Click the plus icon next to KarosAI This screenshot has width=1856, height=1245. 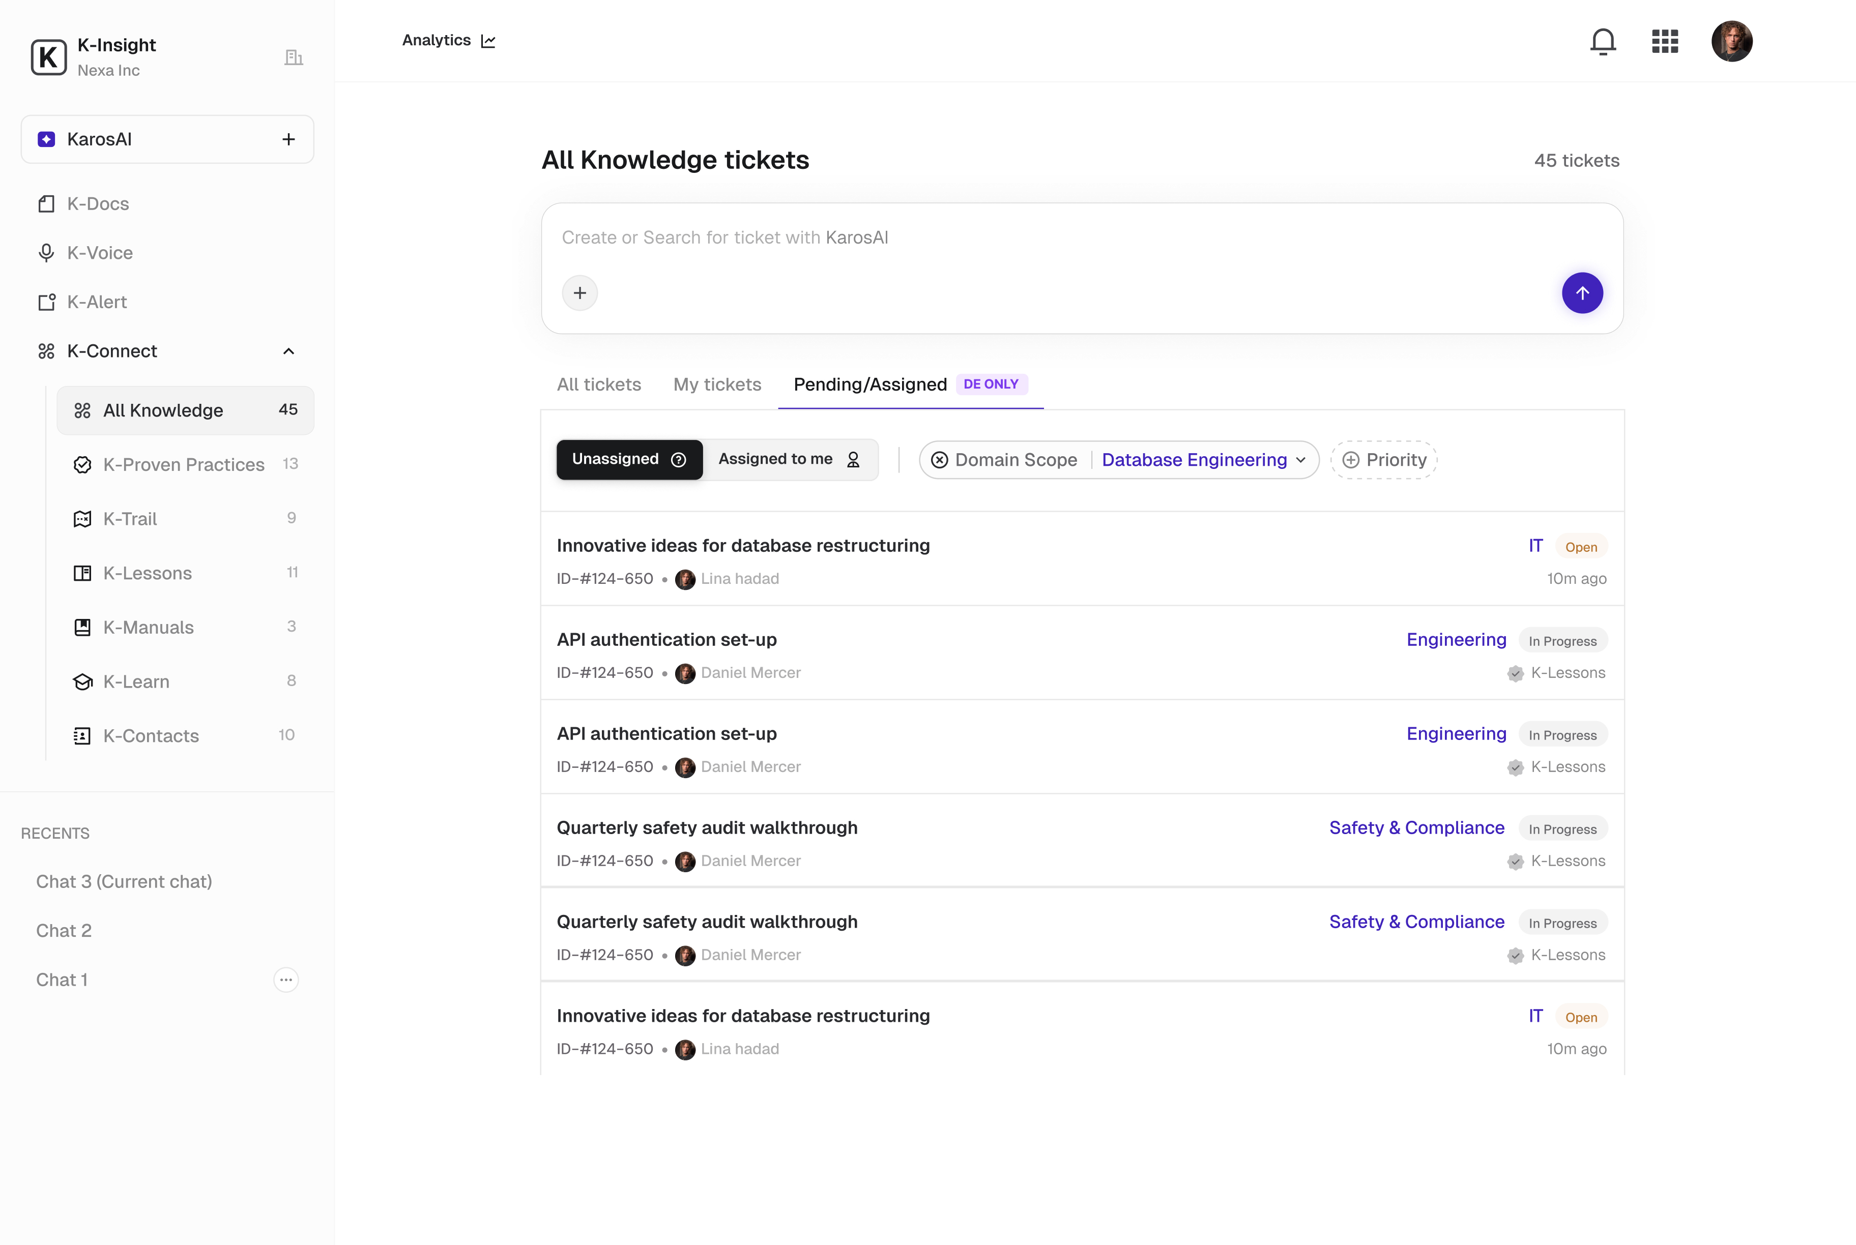click(288, 140)
